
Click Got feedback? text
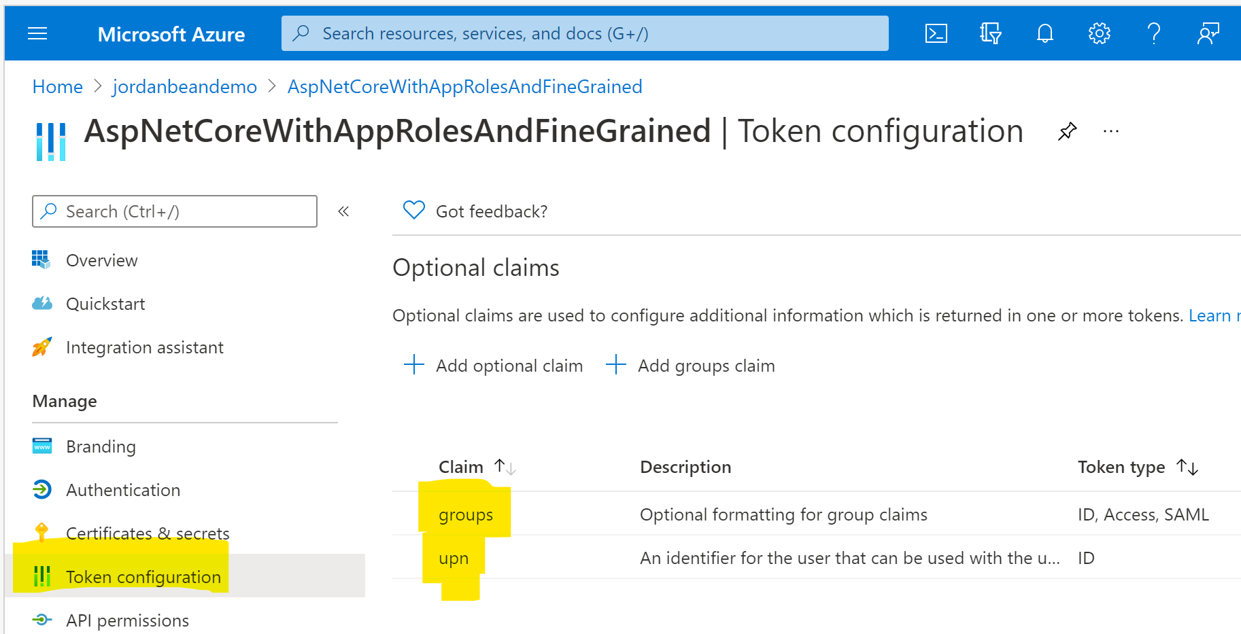492,211
